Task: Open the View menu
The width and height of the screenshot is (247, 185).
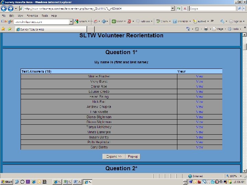Action: (20, 16)
